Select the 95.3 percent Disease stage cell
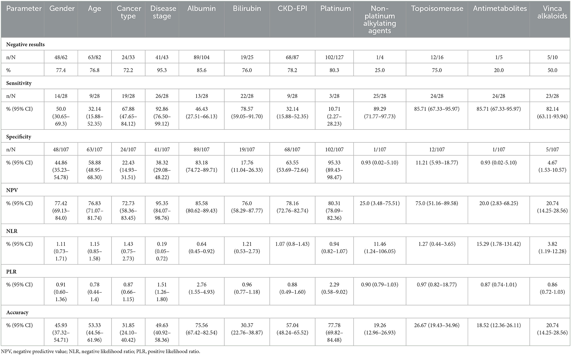This screenshot has width=571, height=355. pos(162,70)
